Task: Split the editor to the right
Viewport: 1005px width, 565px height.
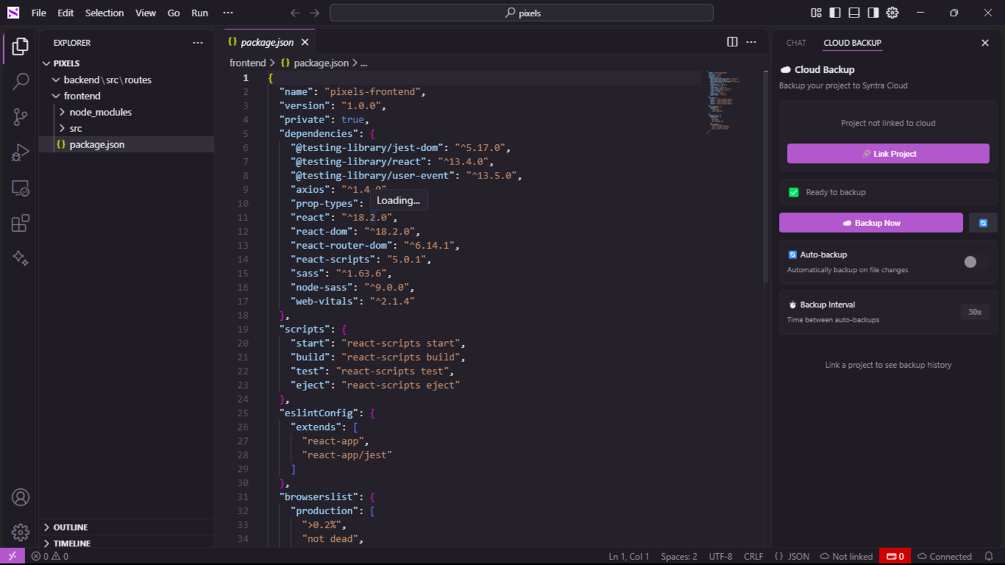Action: pyautogui.click(x=732, y=42)
